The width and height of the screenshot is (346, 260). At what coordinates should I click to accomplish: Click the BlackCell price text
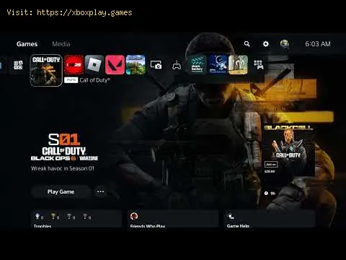pyautogui.click(x=270, y=172)
